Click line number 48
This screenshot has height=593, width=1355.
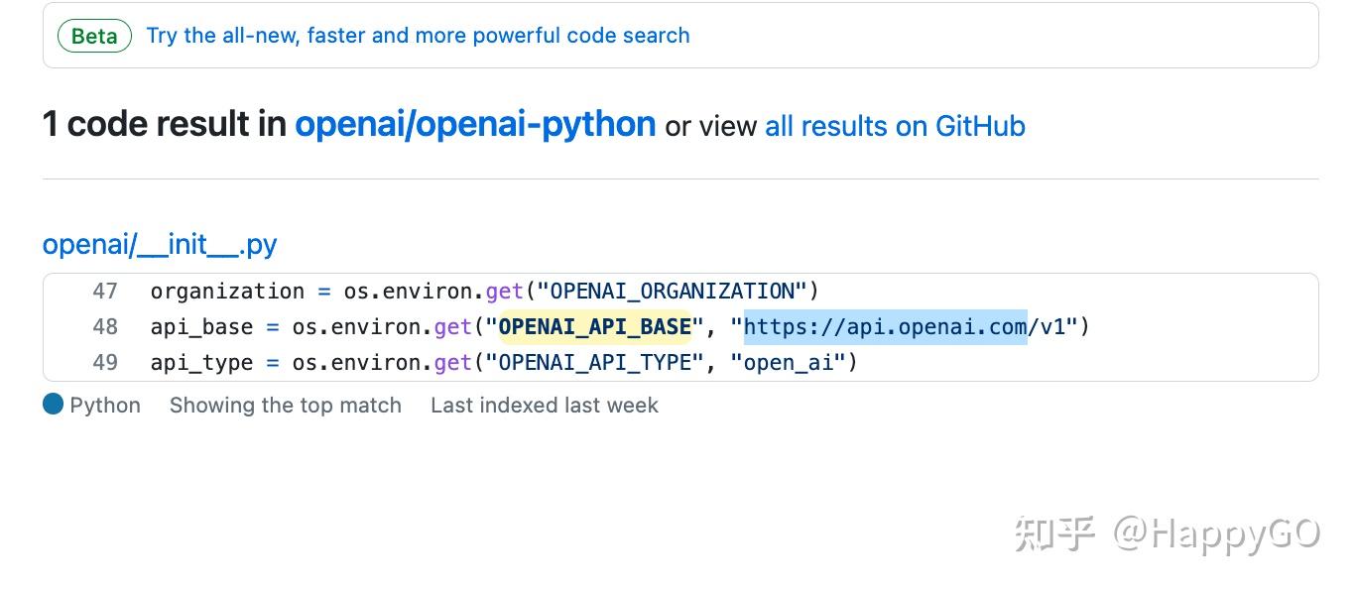[105, 327]
